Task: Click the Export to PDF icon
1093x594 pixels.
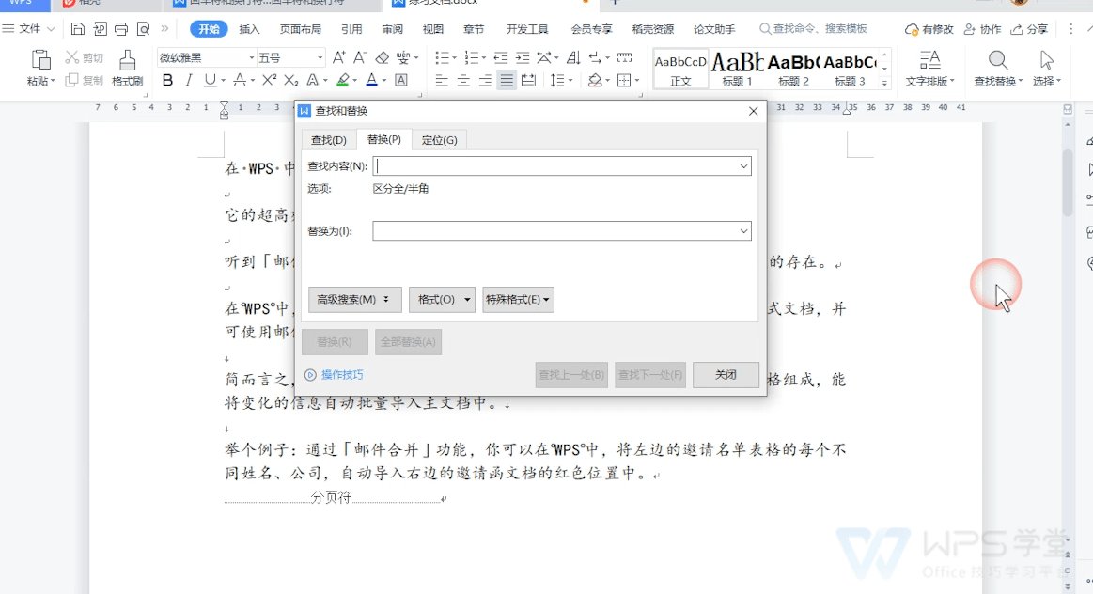Action: tap(100, 28)
